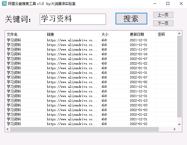Focus the 关键词 keyword input field
187x145 pixels.
coord(73,19)
